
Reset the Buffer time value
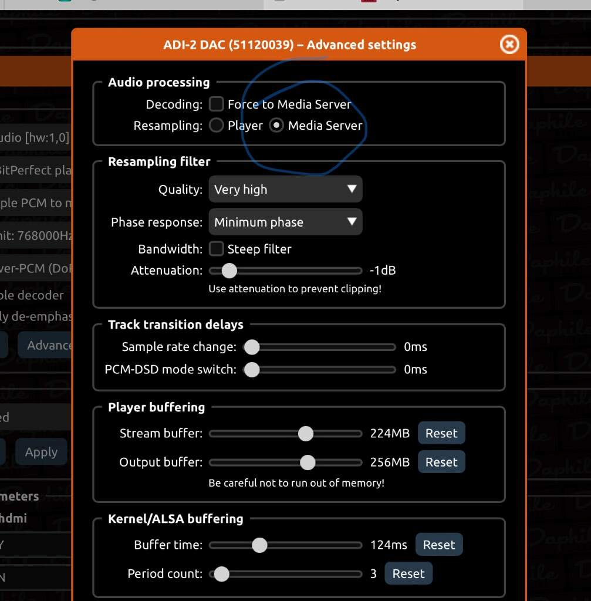coord(439,545)
